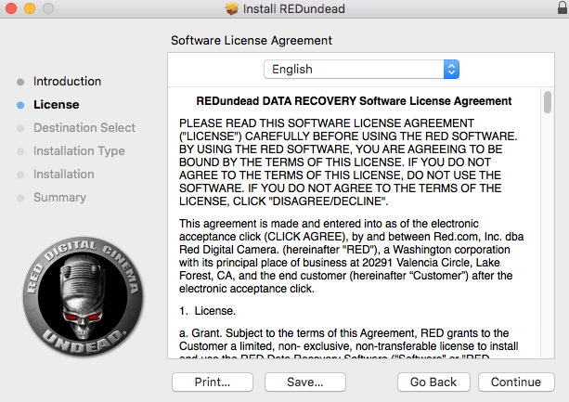This screenshot has height=402, width=569.
Task: Click the blue language dropdown arrows
Action: point(451,70)
